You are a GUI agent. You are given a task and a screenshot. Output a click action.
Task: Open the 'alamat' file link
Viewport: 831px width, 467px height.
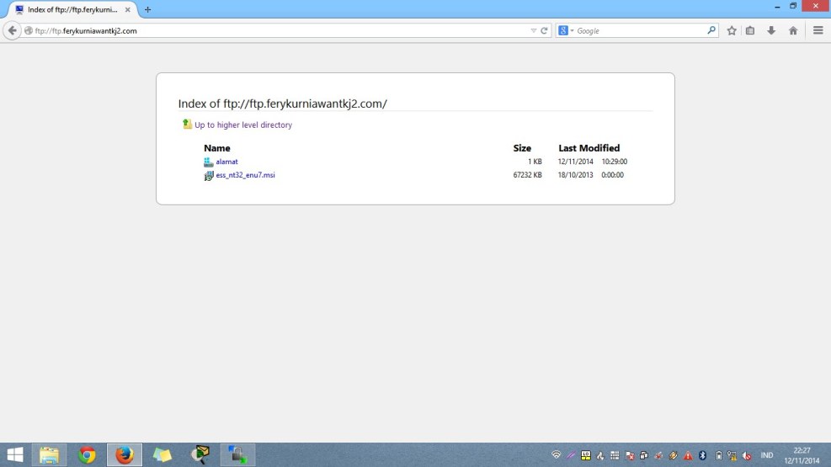pyautogui.click(x=226, y=161)
